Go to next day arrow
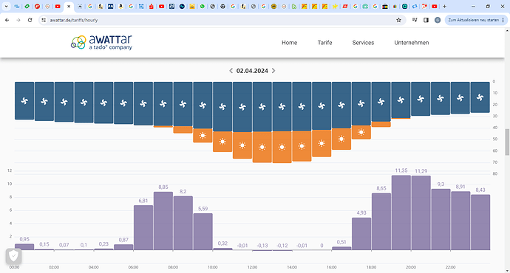Image resolution: width=510 pixels, height=273 pixels. [273, 71]
